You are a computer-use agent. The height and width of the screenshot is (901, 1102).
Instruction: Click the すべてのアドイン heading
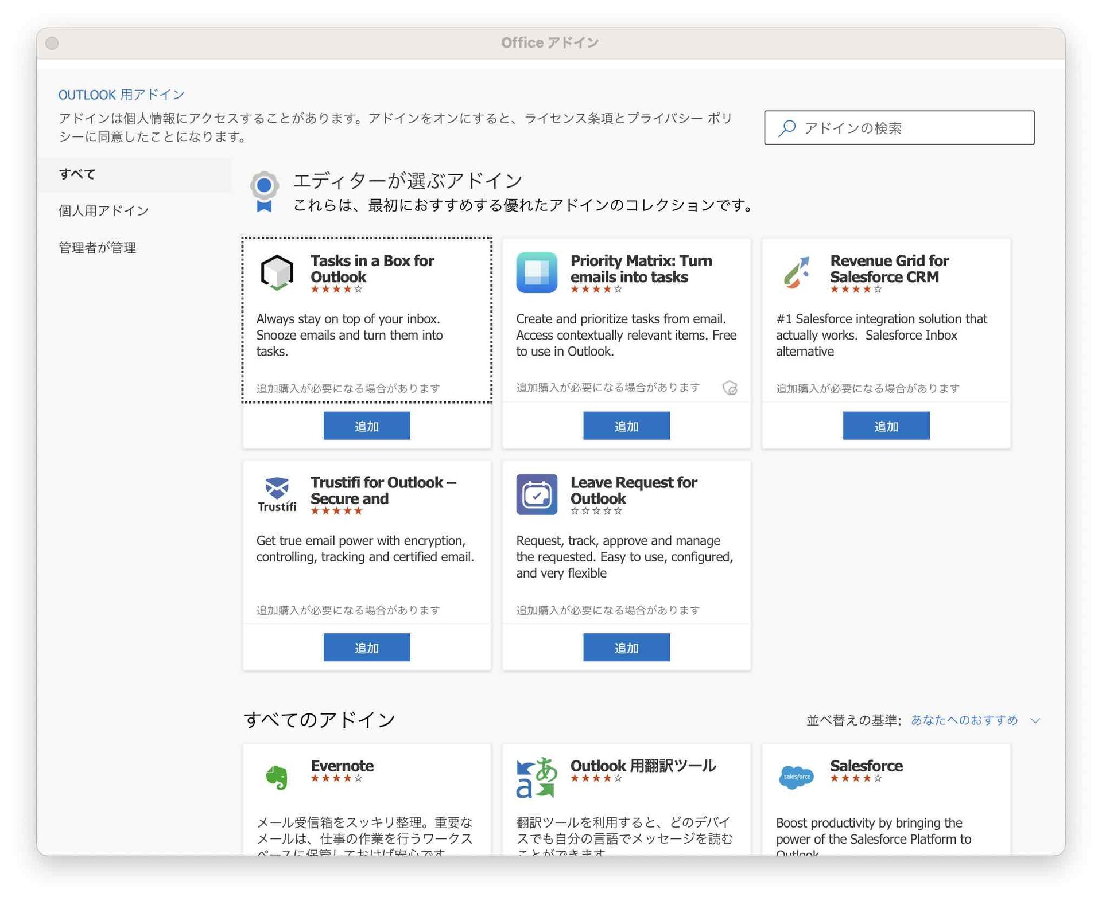tap(319, 719)
